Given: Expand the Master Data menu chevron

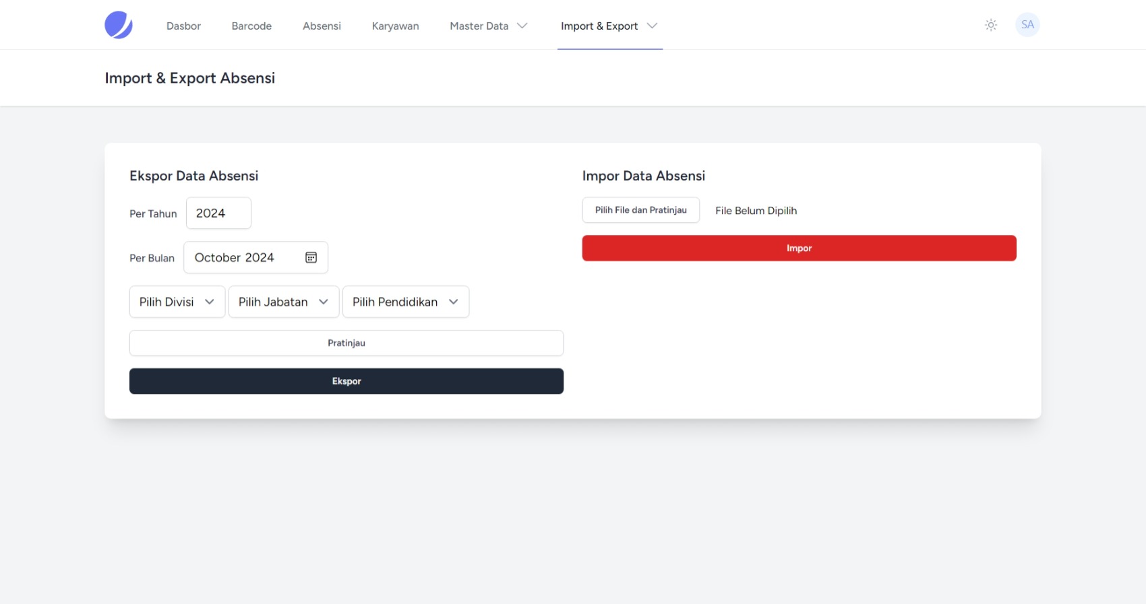Looking at the screenshot, I should click(522, 26).
